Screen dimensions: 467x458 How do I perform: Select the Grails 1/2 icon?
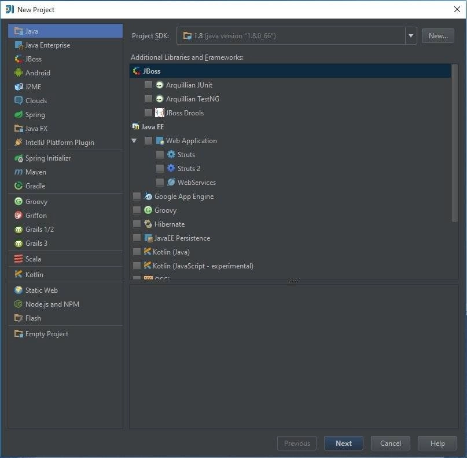pyautogui.click(x=19, y=230)
